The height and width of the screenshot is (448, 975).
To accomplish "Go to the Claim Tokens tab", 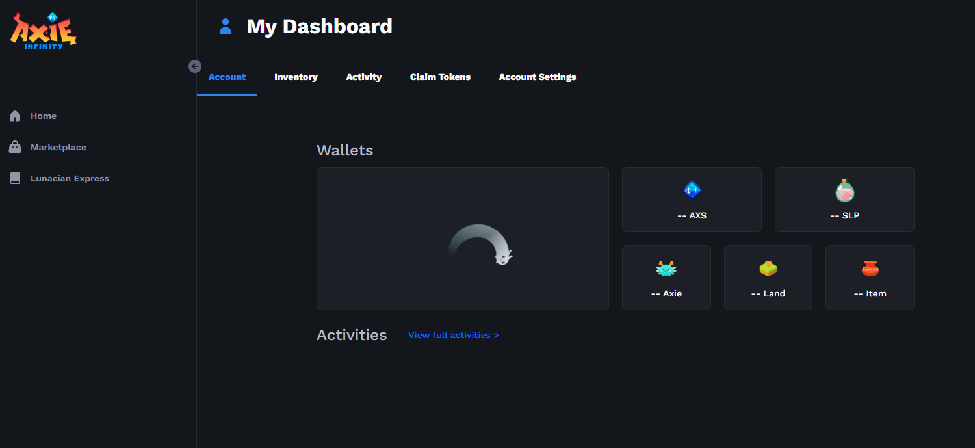I will pyautogui.click(x=440, y=77).
